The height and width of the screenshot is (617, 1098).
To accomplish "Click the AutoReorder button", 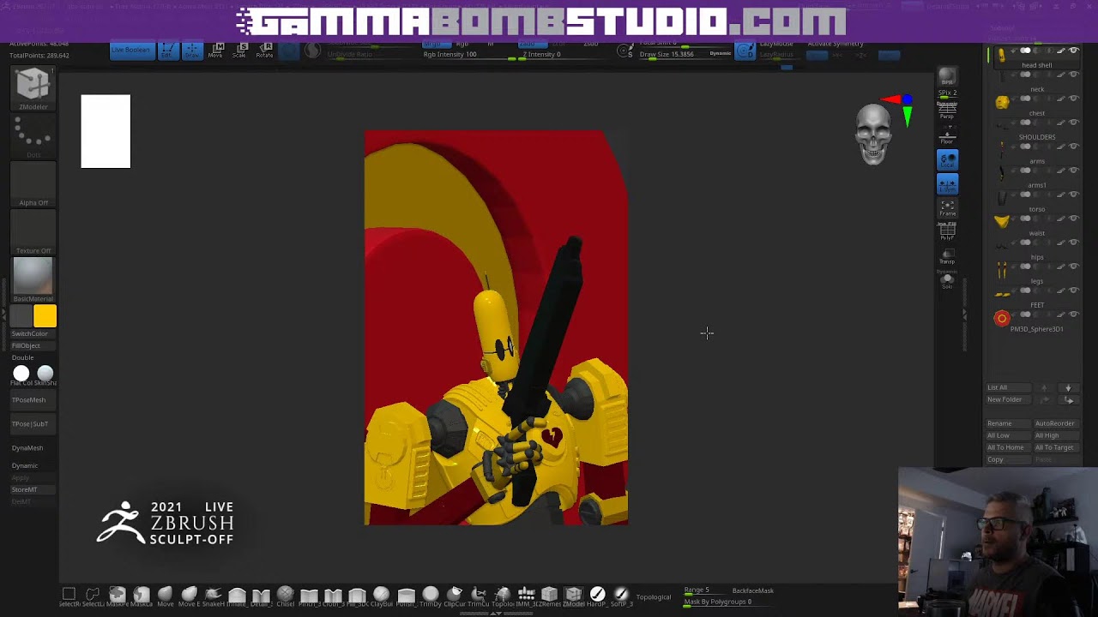I will (x=1056, y=423).
